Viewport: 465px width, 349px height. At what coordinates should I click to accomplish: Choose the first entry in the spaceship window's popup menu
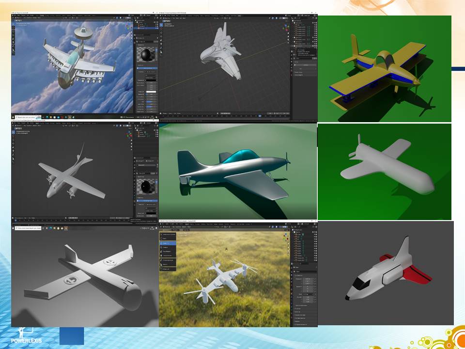301,50
